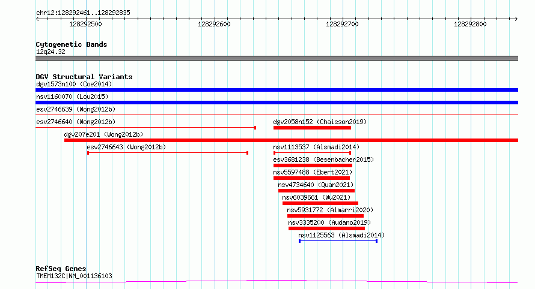The width and height of the screenshot is (535, 289).
Task: Open the nsv1125563 (Alsmadi2014) label
Action: click(x=341, y=235)
